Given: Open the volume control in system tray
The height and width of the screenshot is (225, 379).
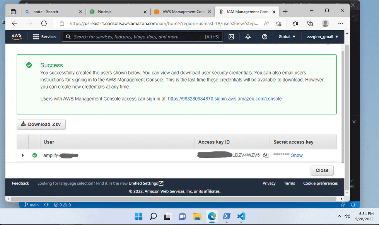Looking at the screenshot, I should [x=347, y=216].
